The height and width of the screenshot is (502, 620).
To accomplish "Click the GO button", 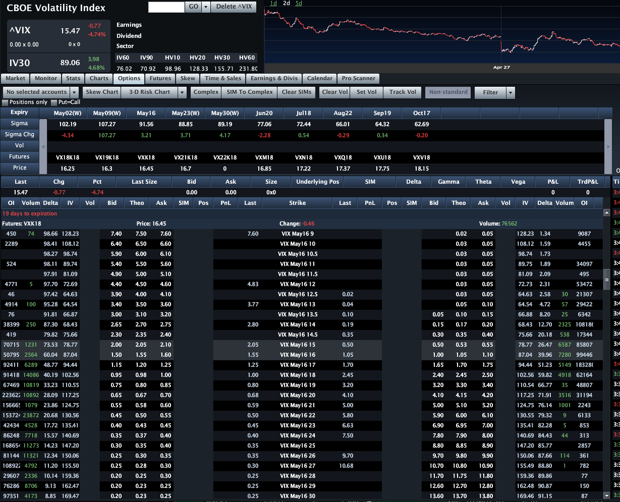I will [193, 7].
